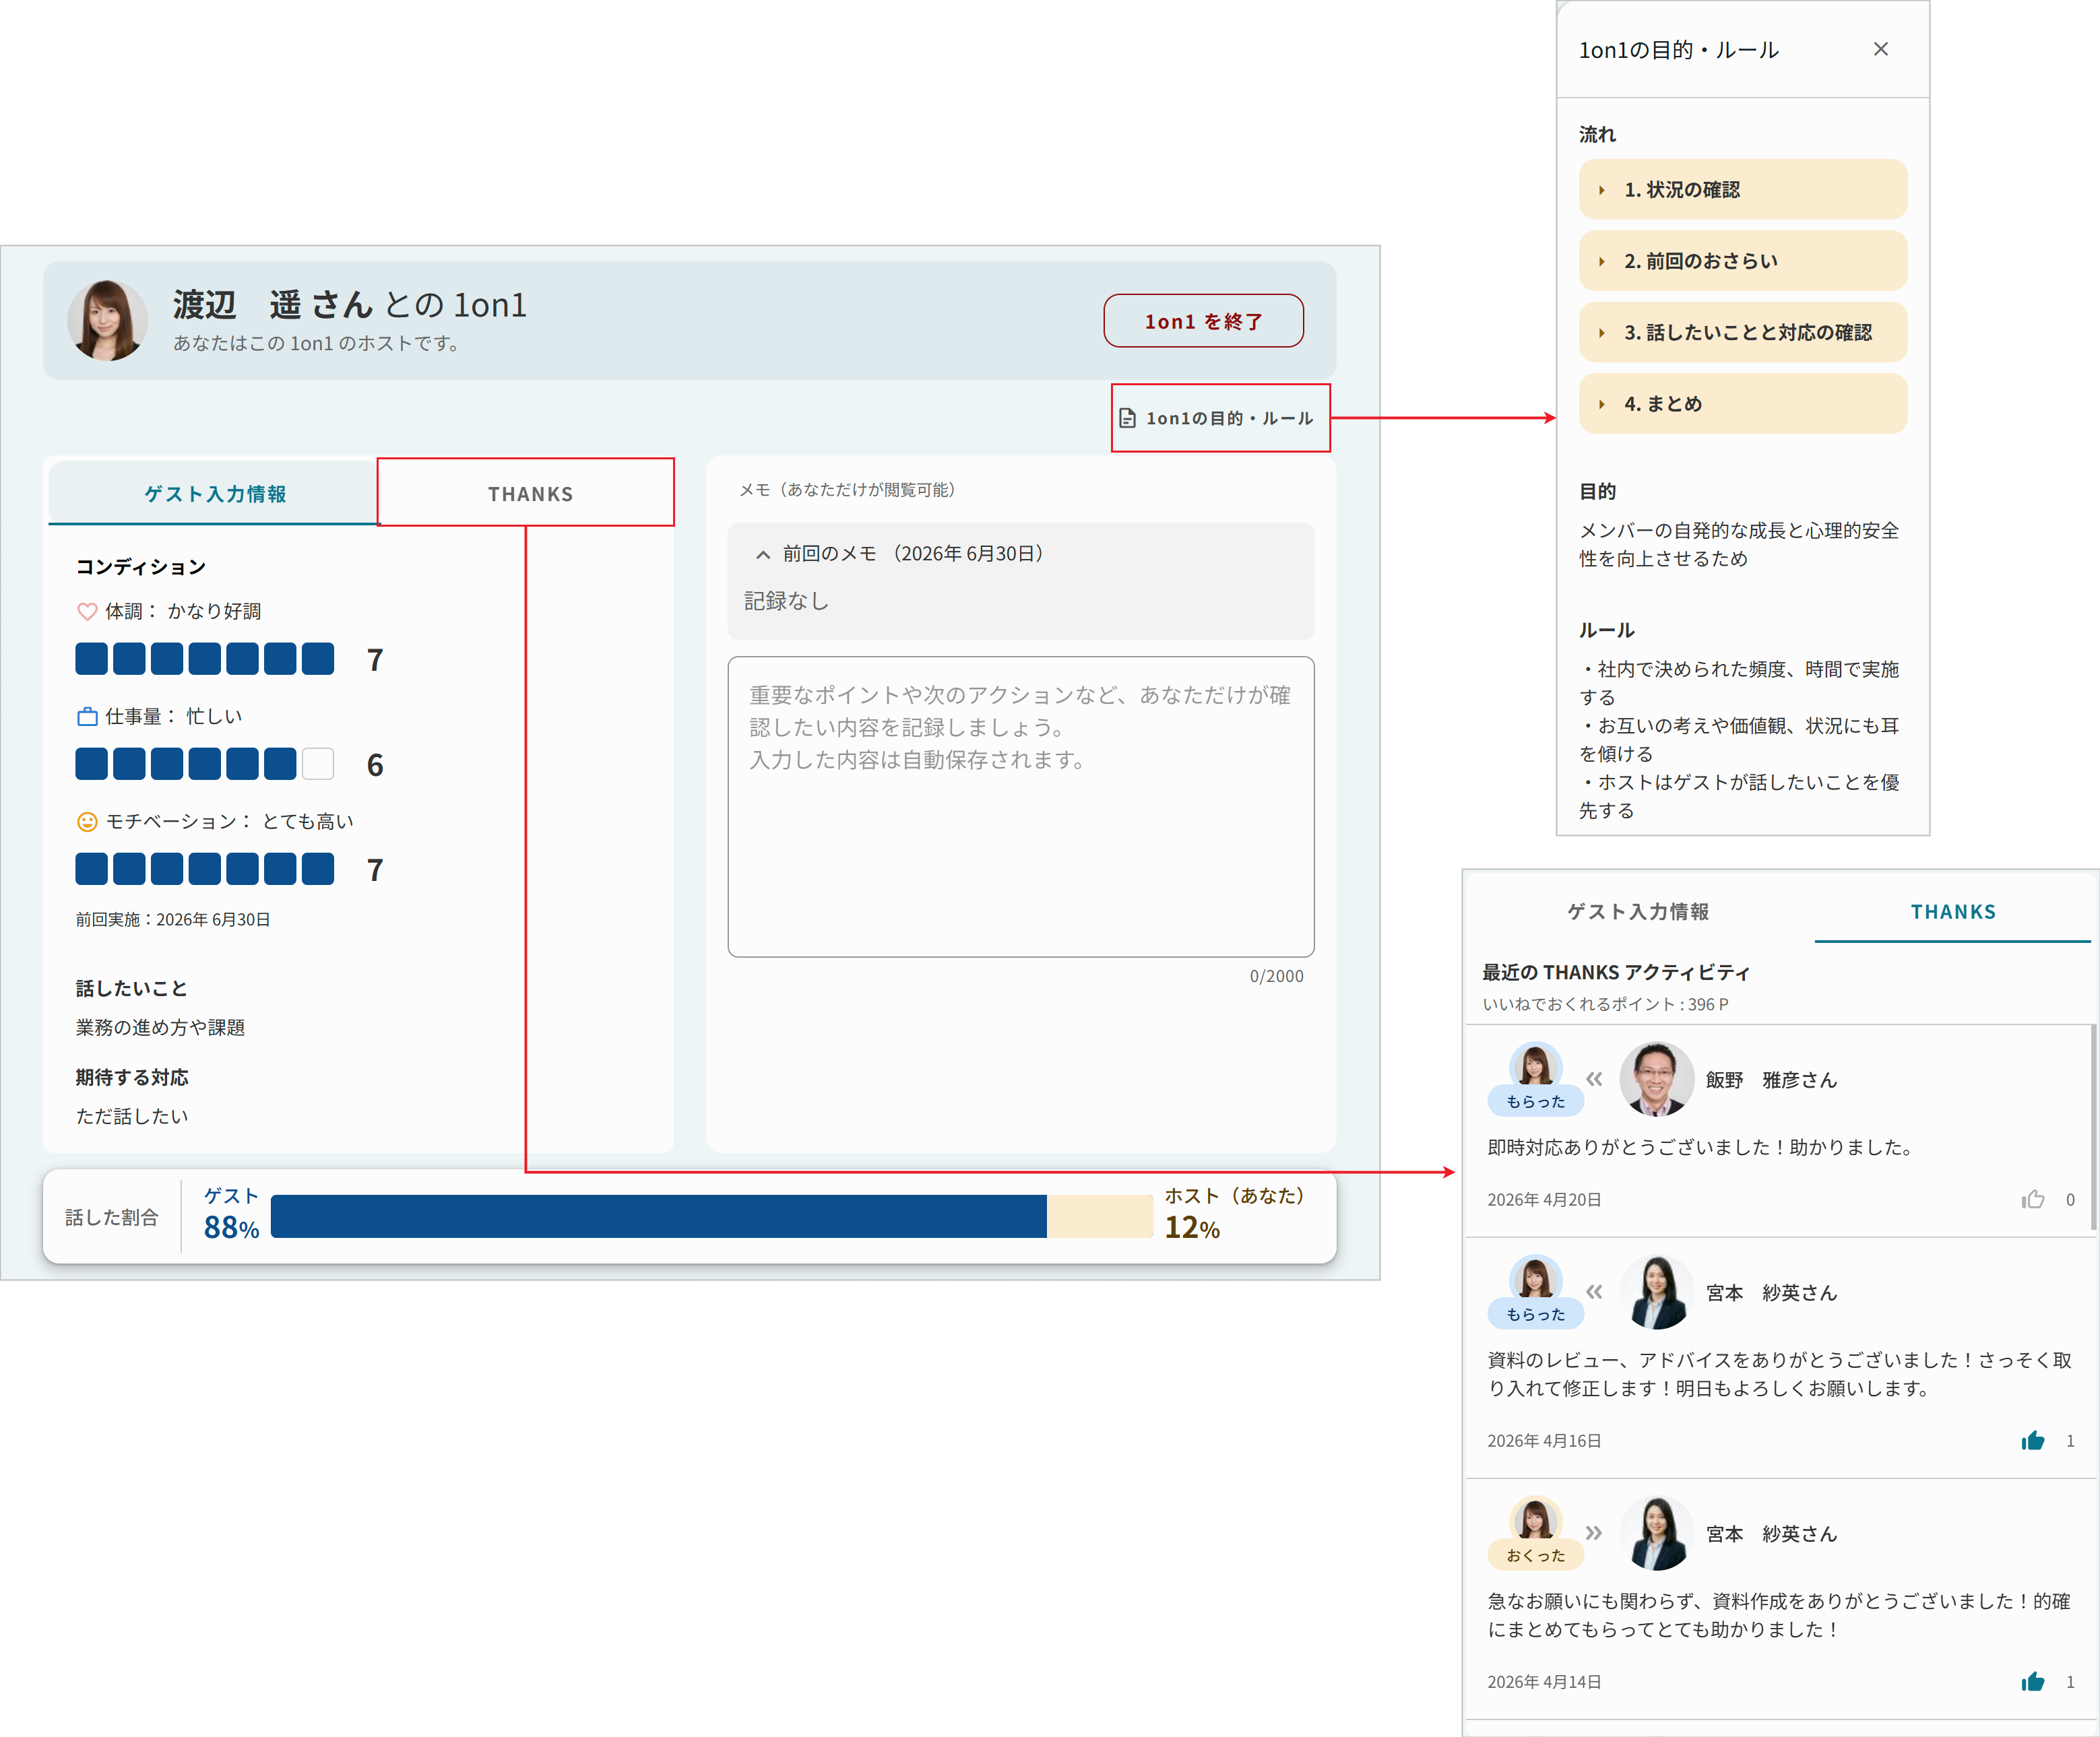Click いいねでおくれるポイント : 396 P text
2100x1737 pixels.
click(x=1605, y=1004)
